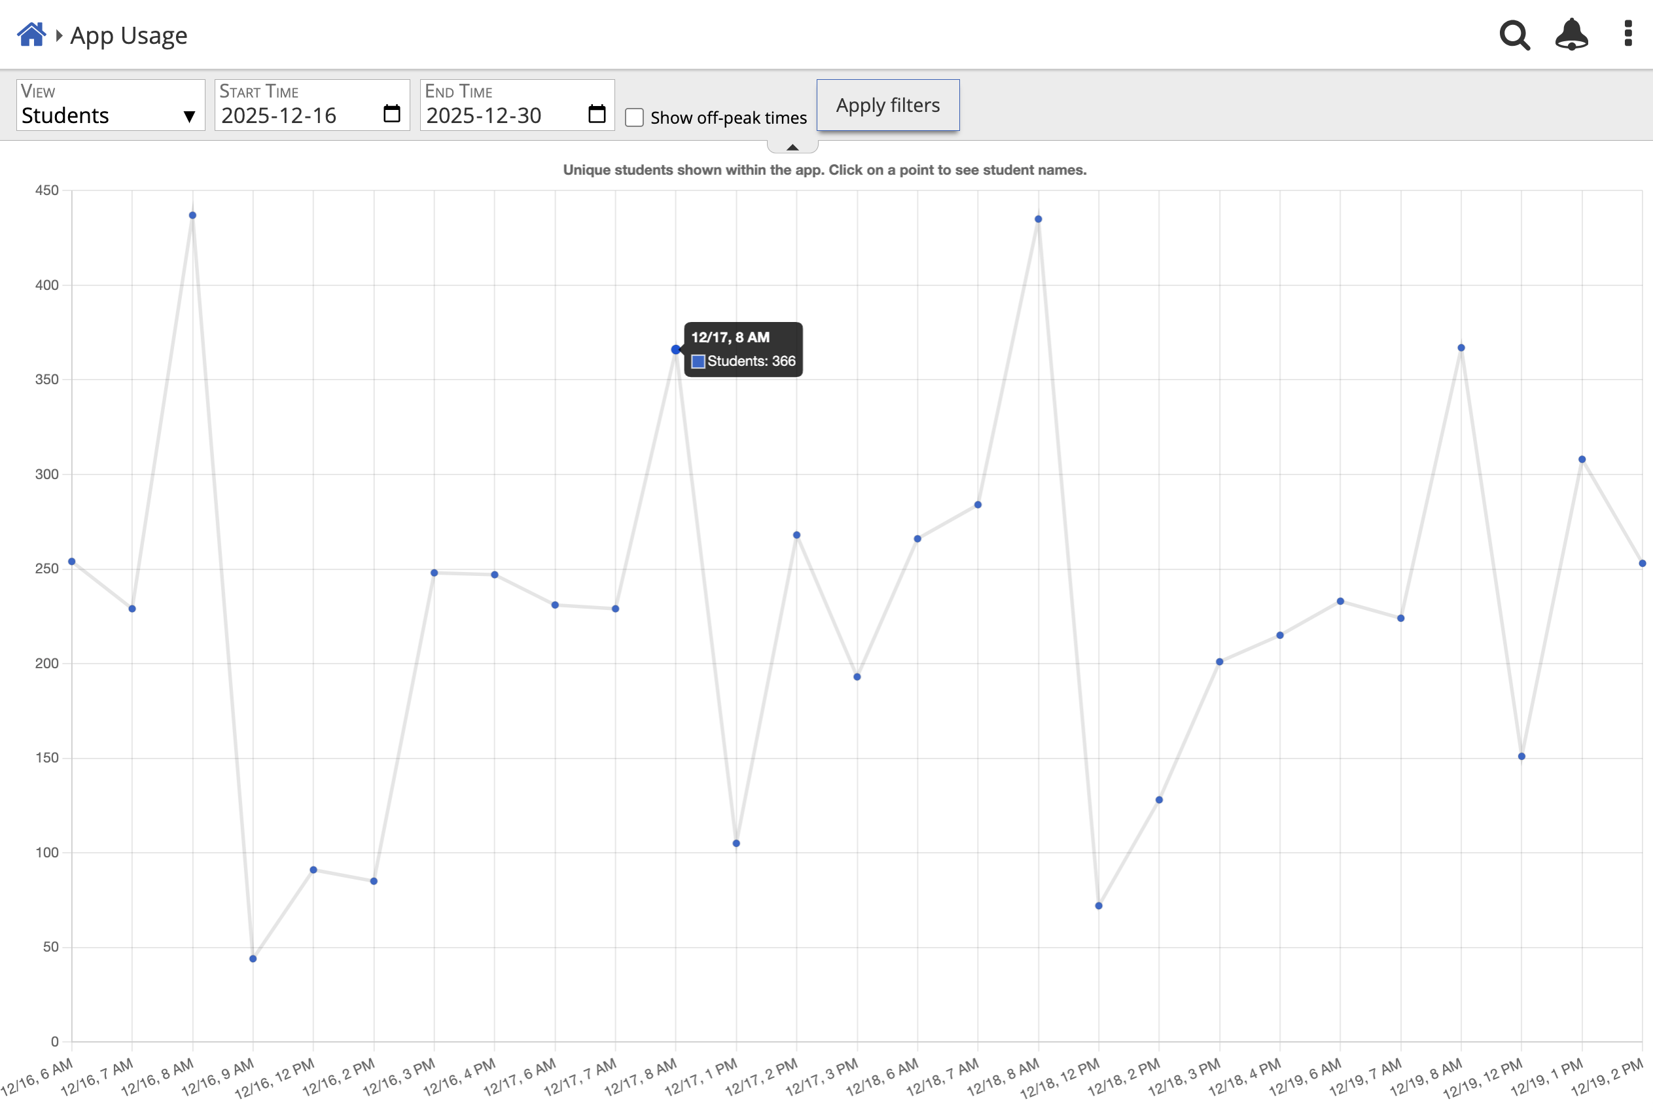Click the blue legend square in tooltip
Viewport: 1653px width, 1110px height.
pos(698,362)
